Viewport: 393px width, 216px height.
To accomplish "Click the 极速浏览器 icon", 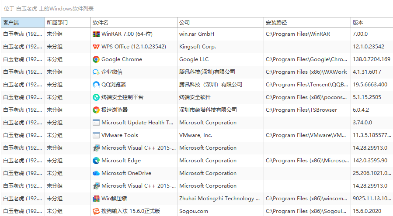I will (x=96, y=110).
